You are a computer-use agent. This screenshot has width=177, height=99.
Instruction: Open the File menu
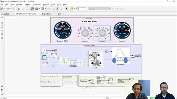2,4
